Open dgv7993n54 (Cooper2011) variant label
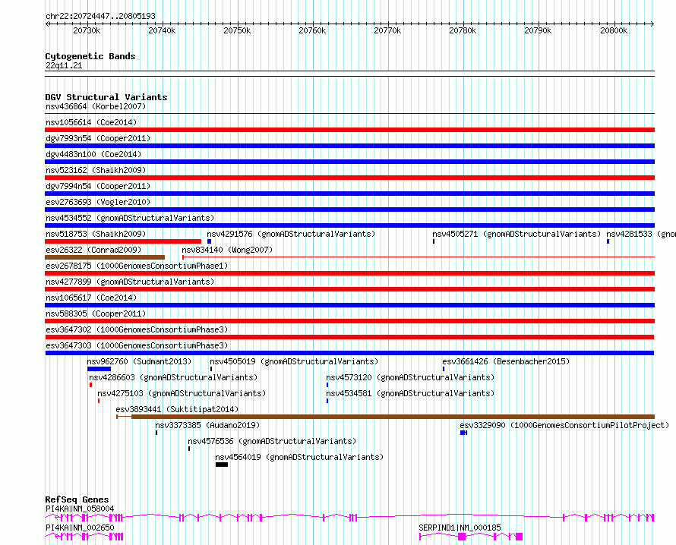 coord(98,138)
